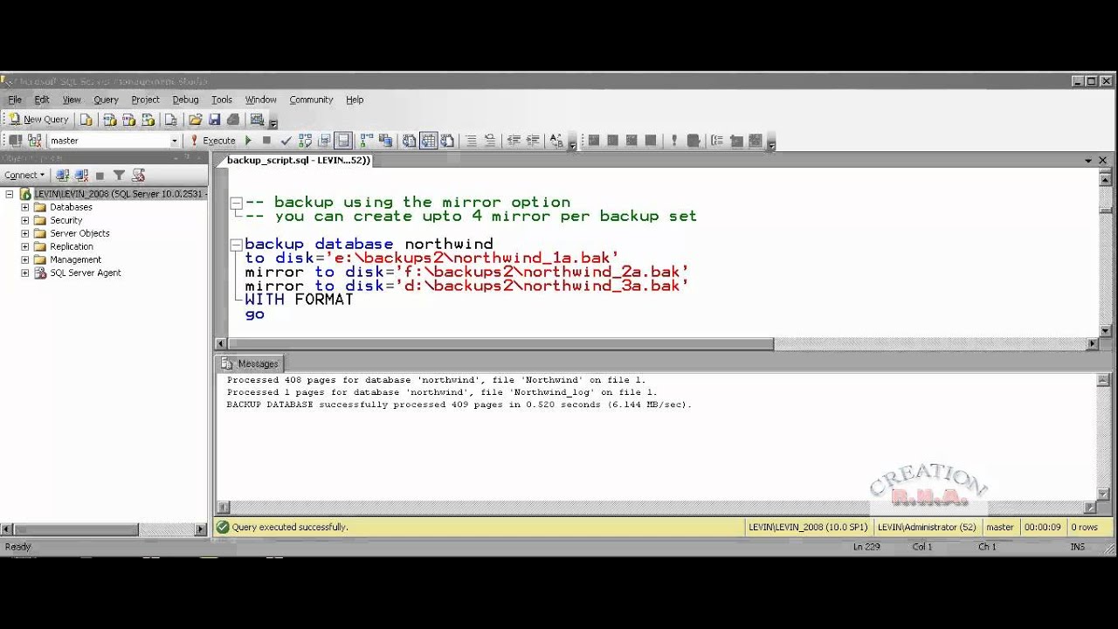Click the Change Connection icon
The image size is (1118, 629).
pyautogui.click(x=35, y=141)
